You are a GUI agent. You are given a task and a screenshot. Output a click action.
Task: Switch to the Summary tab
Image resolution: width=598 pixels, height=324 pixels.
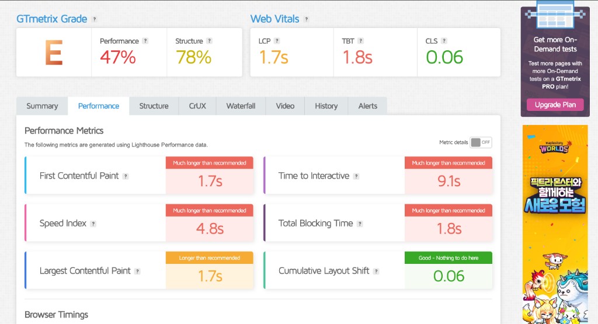[42, 106]
